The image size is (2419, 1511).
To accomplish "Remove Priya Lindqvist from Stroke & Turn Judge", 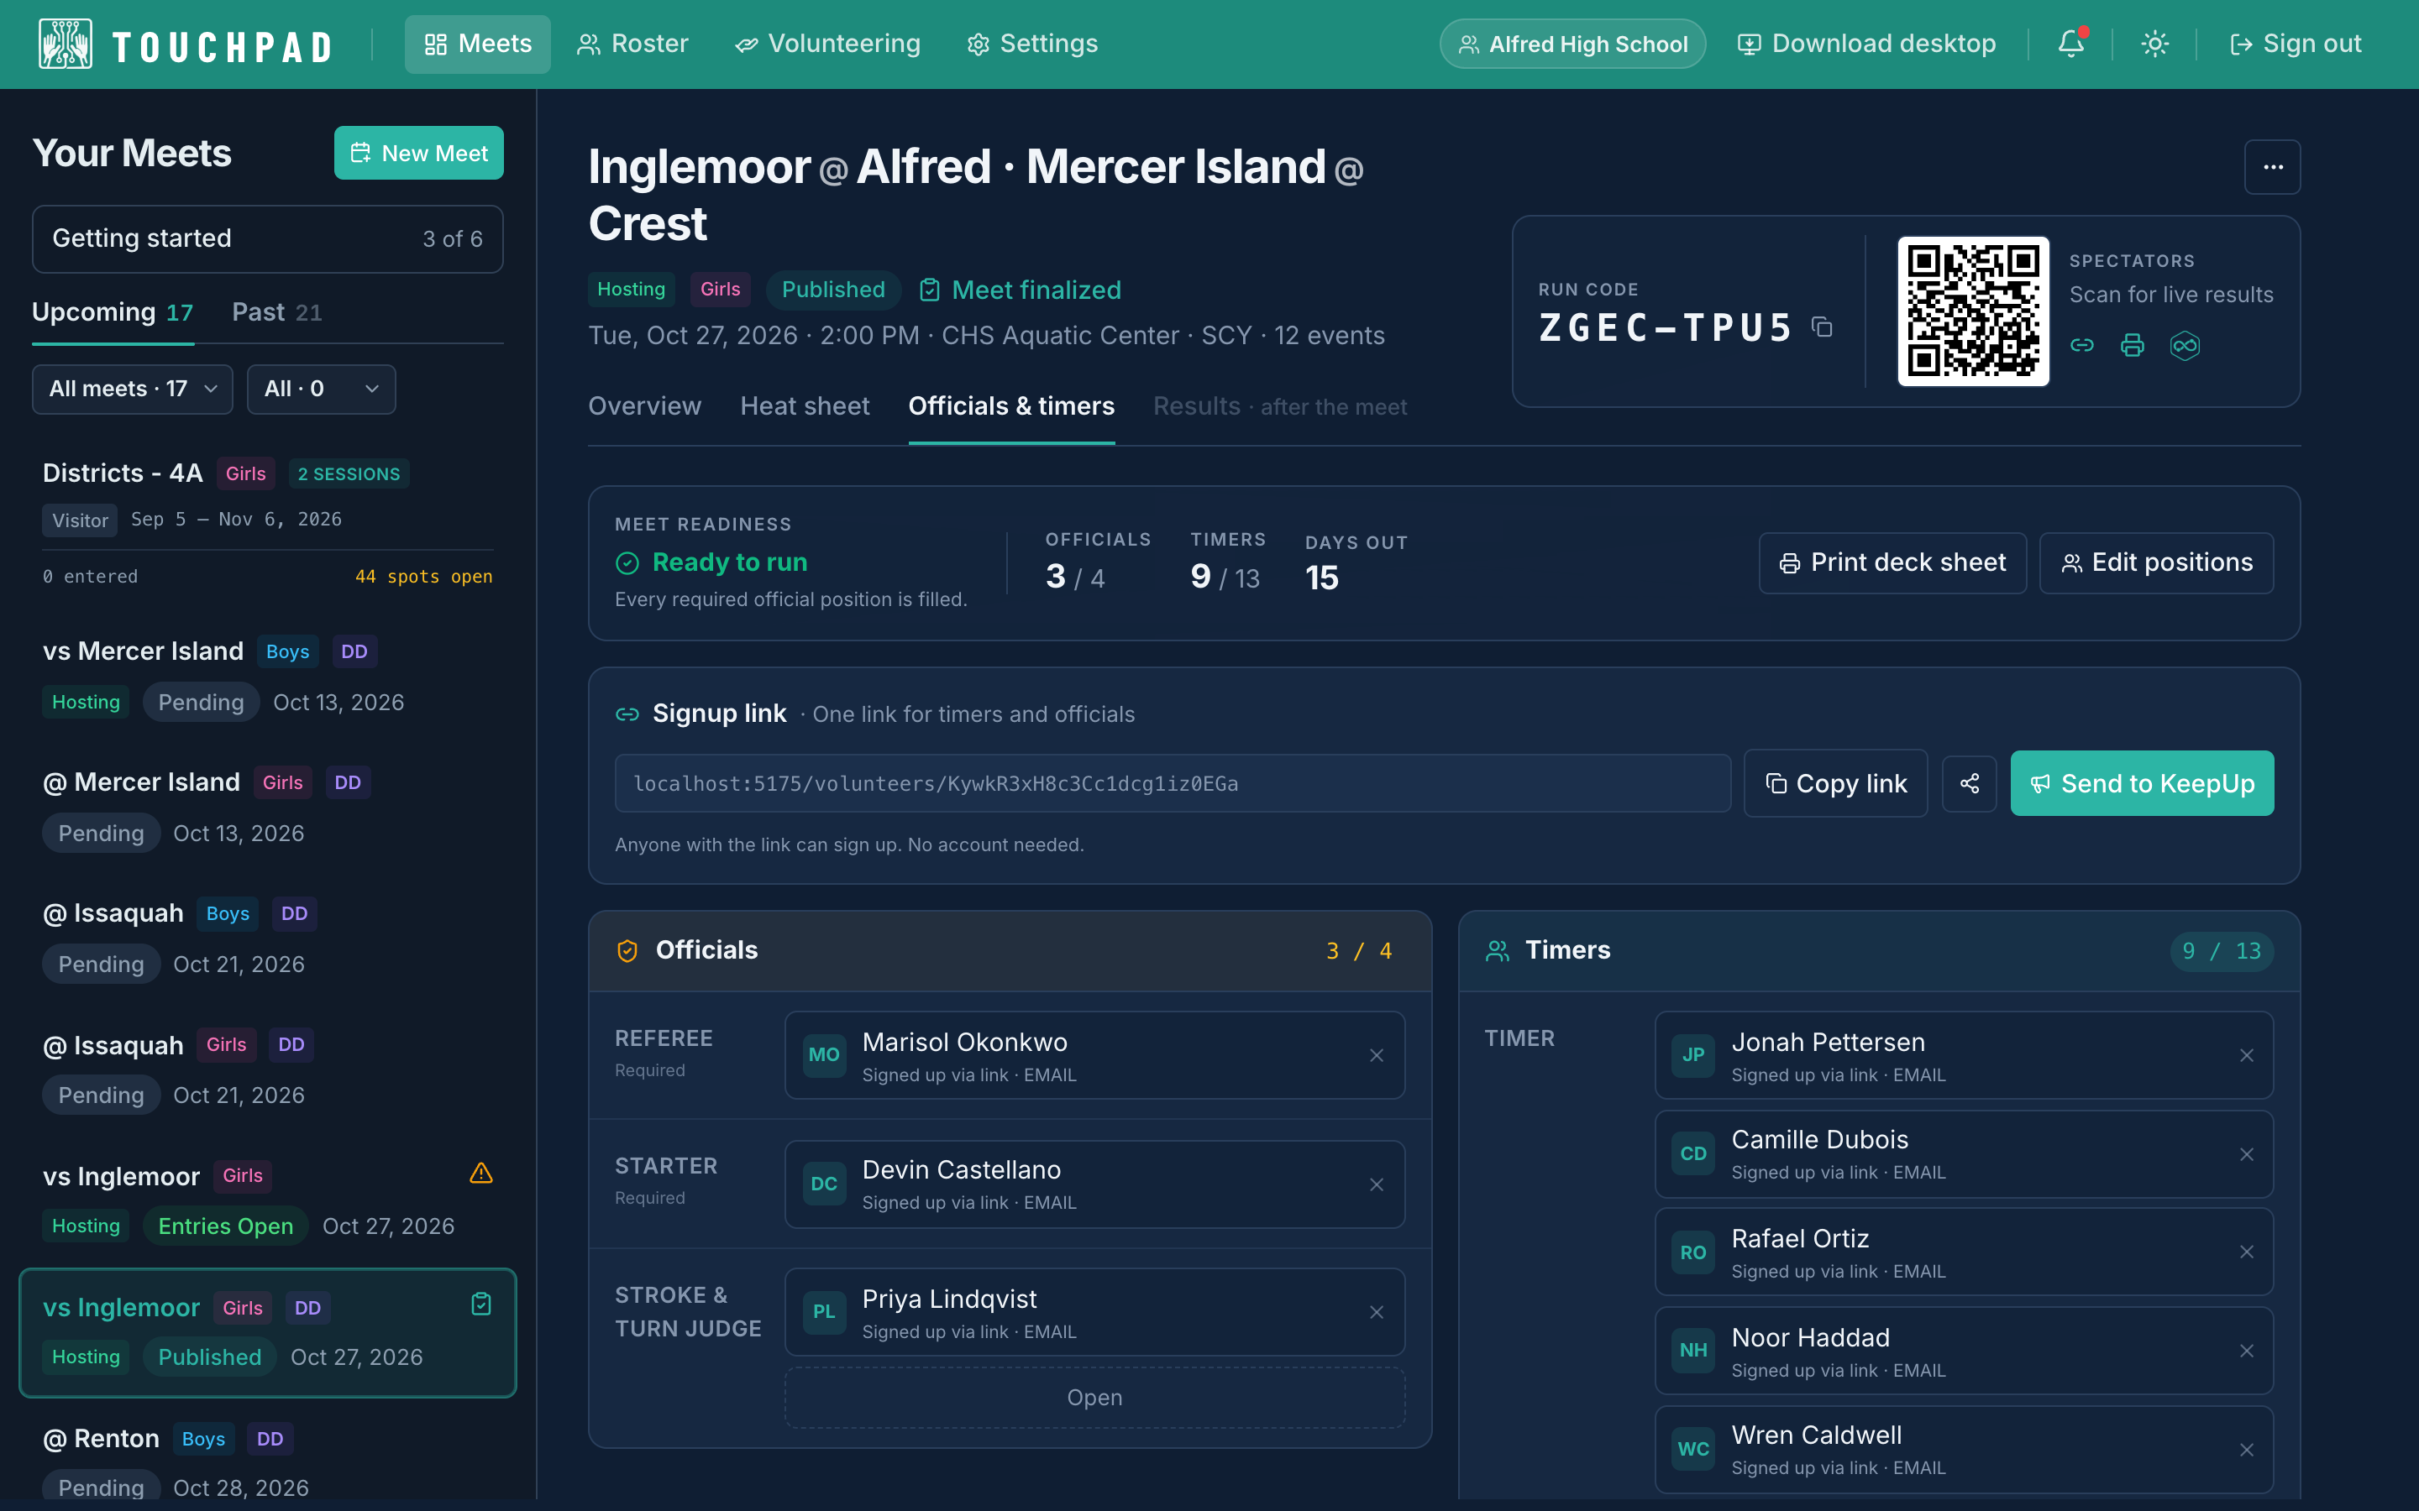I will click(x=1377, y=1312).
